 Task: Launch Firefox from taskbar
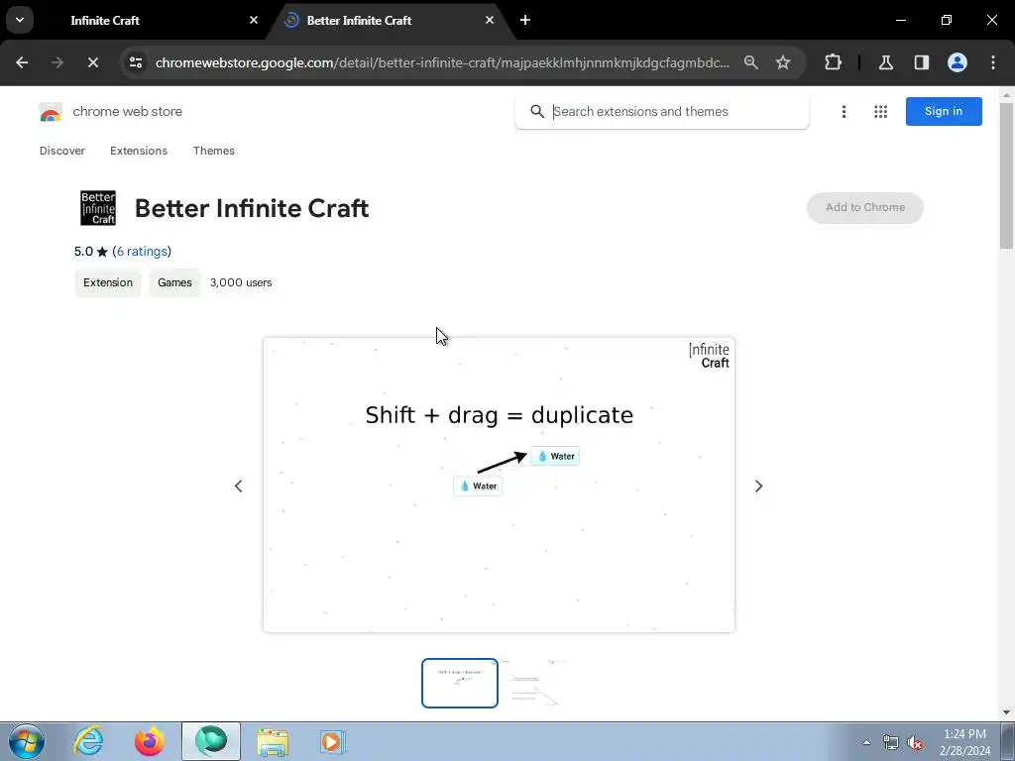(150, 741)
